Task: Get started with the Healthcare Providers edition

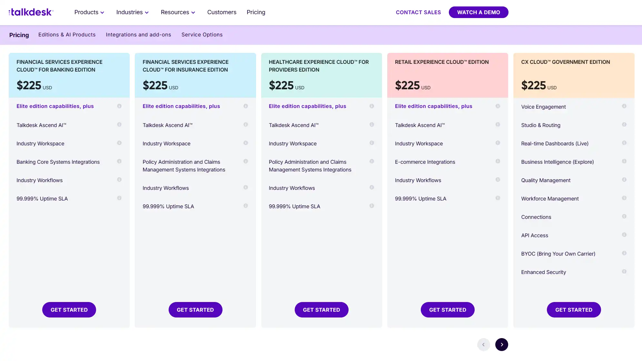Action: 321,310
